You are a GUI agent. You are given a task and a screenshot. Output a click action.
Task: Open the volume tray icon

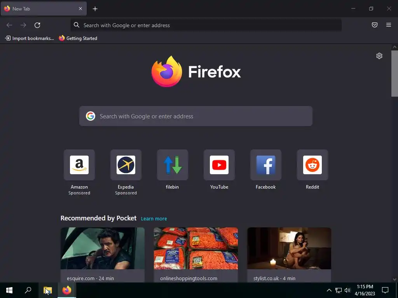(x=347, y=290)
